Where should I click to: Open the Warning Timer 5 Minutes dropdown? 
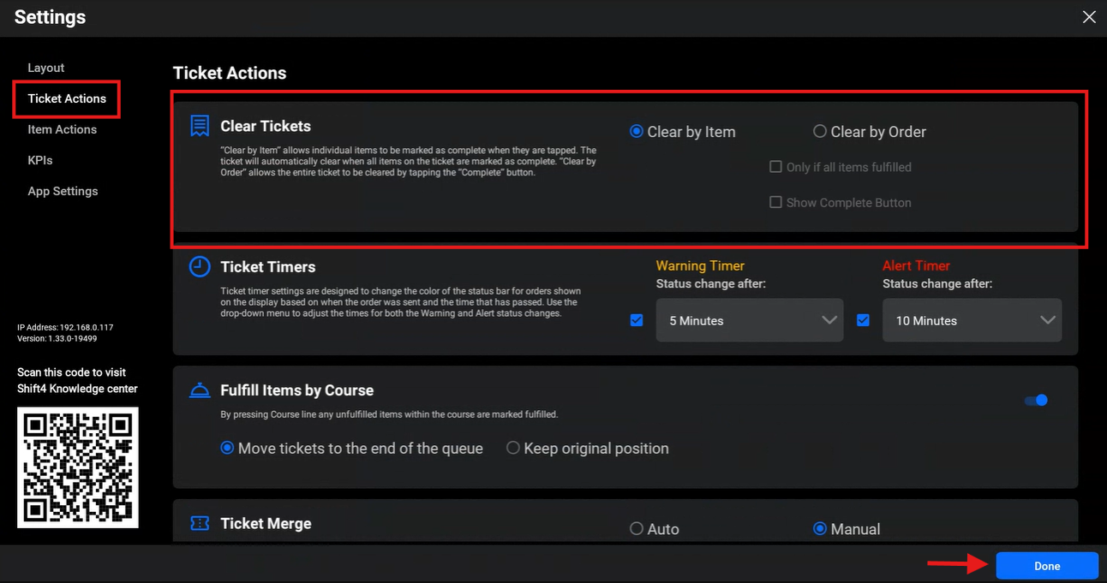pyautogui.click(x=750, y=320)
